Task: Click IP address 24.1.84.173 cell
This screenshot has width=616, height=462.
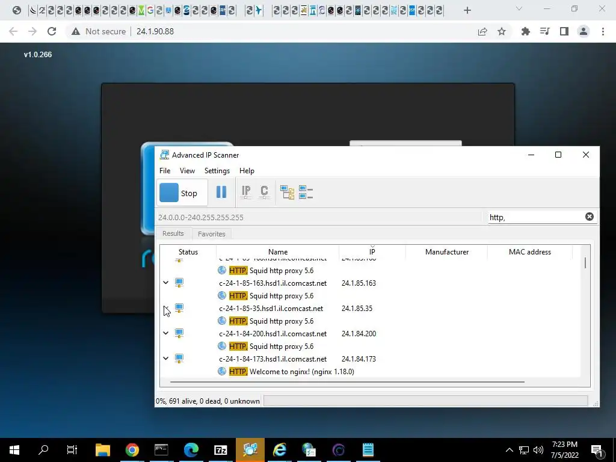Action: click(359, 359)
